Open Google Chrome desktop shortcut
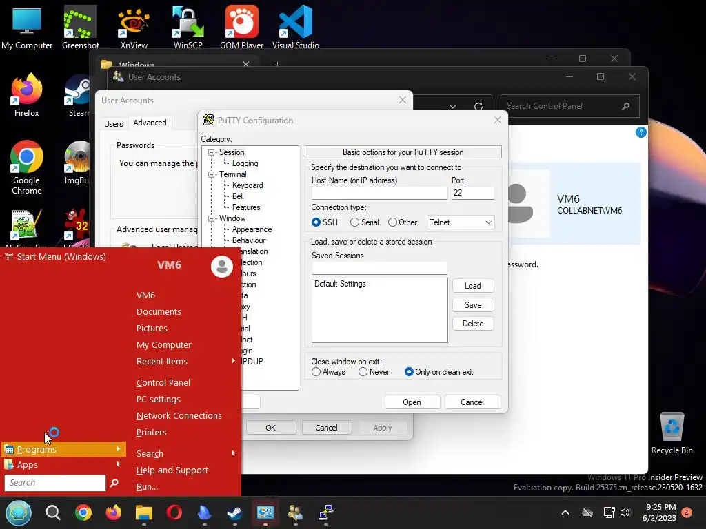706x529 pixels. coord(27,167)
